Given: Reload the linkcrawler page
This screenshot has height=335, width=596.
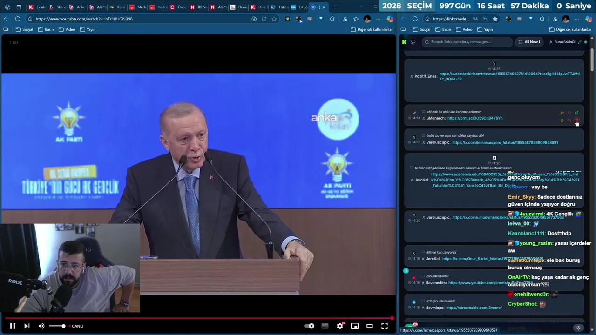Looking at the screenshot, I should 415,19.
